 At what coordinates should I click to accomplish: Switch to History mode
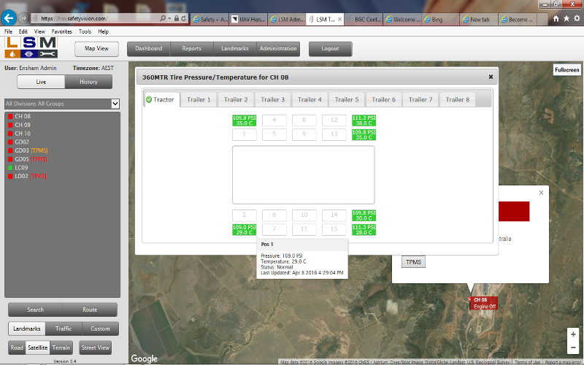point(88,82)
